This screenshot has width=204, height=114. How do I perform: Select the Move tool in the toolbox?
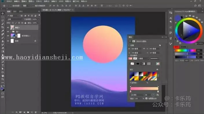[3, 14]
